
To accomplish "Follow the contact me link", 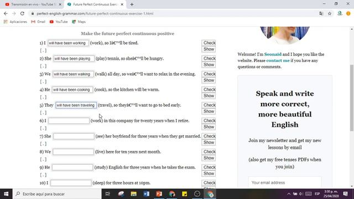I will [x=278, y=61].
